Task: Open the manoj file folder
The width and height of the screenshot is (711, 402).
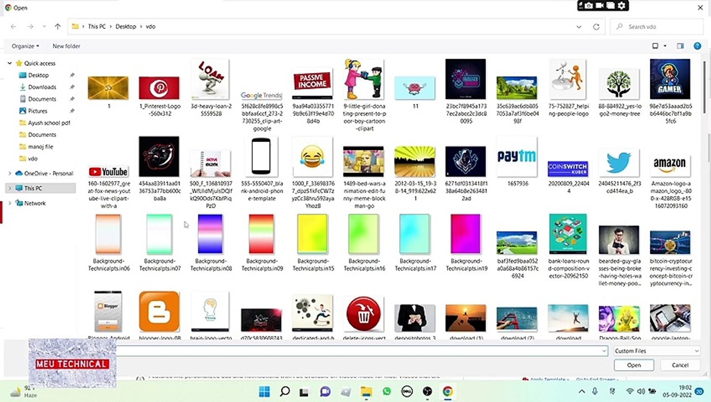Action: click(x=40, y=146)
